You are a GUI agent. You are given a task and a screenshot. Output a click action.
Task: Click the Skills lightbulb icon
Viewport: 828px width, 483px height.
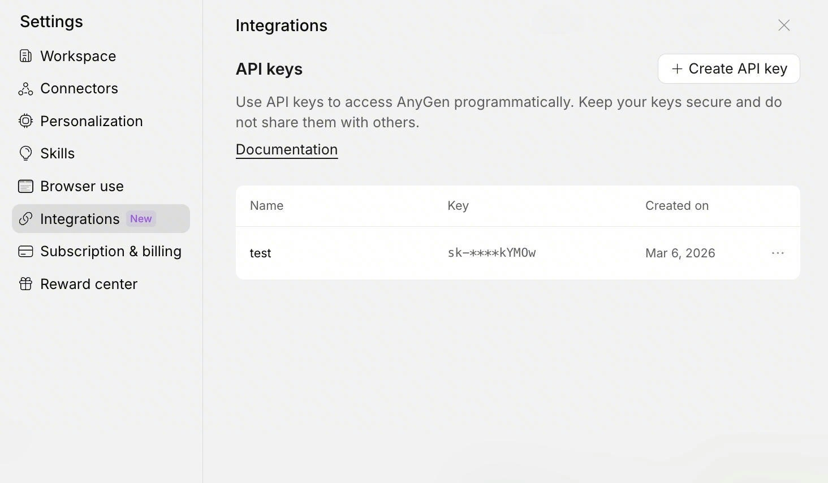(x=25, y=153)
